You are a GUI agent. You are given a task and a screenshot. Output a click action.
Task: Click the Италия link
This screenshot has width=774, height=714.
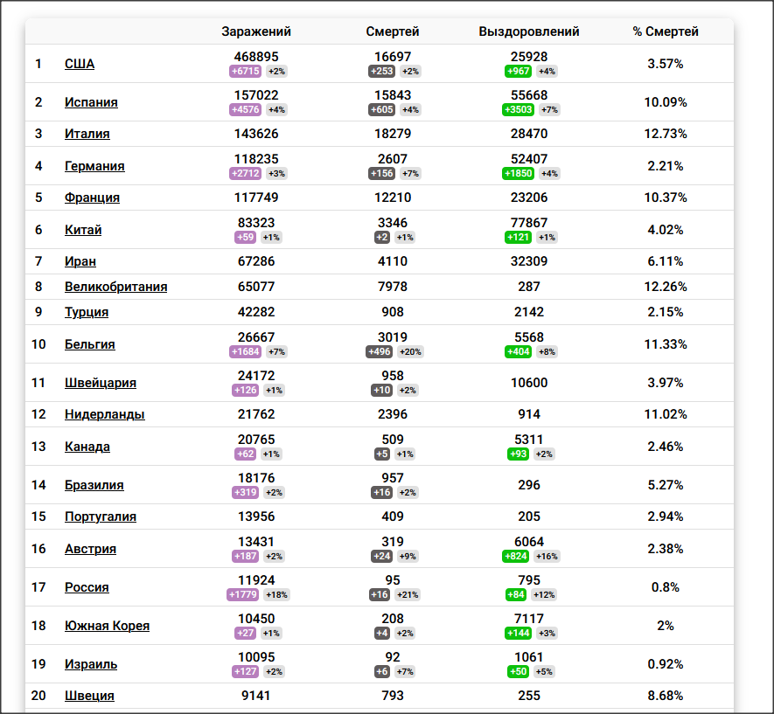pos(87,134)
